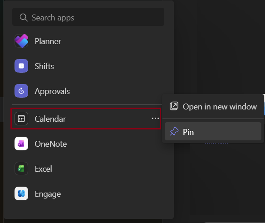Choose Pin from the context menu
Viewport: 265px width, 223px height.
(213, 131)
